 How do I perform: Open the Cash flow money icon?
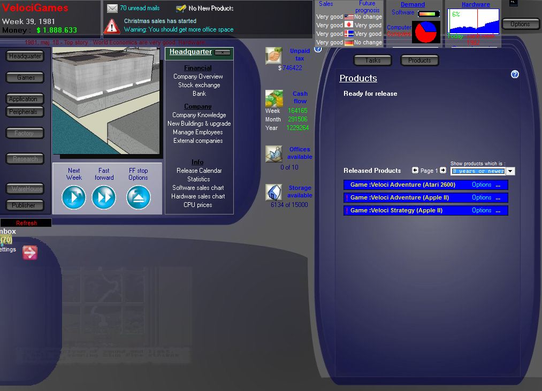tap(274, 98)
